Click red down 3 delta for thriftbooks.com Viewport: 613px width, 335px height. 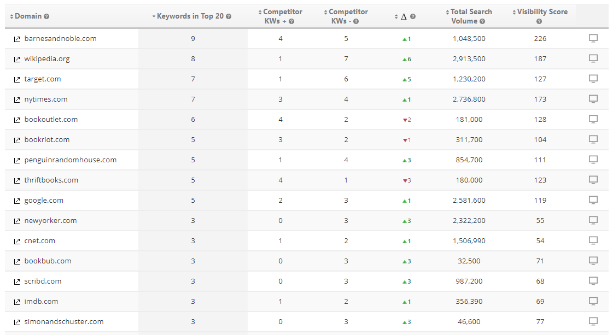[407, 180]
